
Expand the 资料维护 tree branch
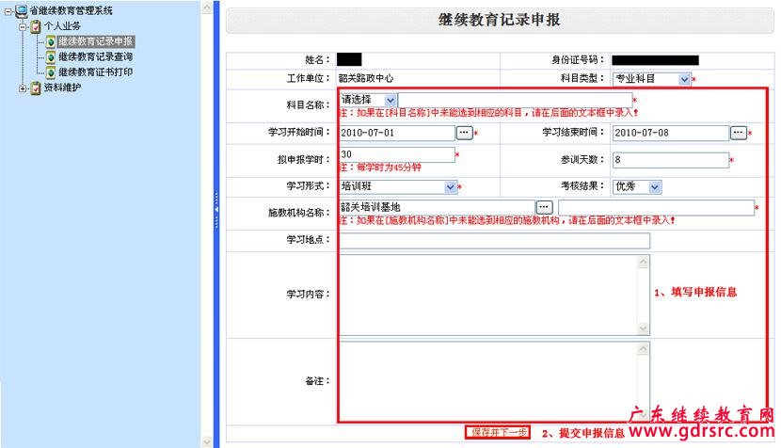click(x=23, y=88)
